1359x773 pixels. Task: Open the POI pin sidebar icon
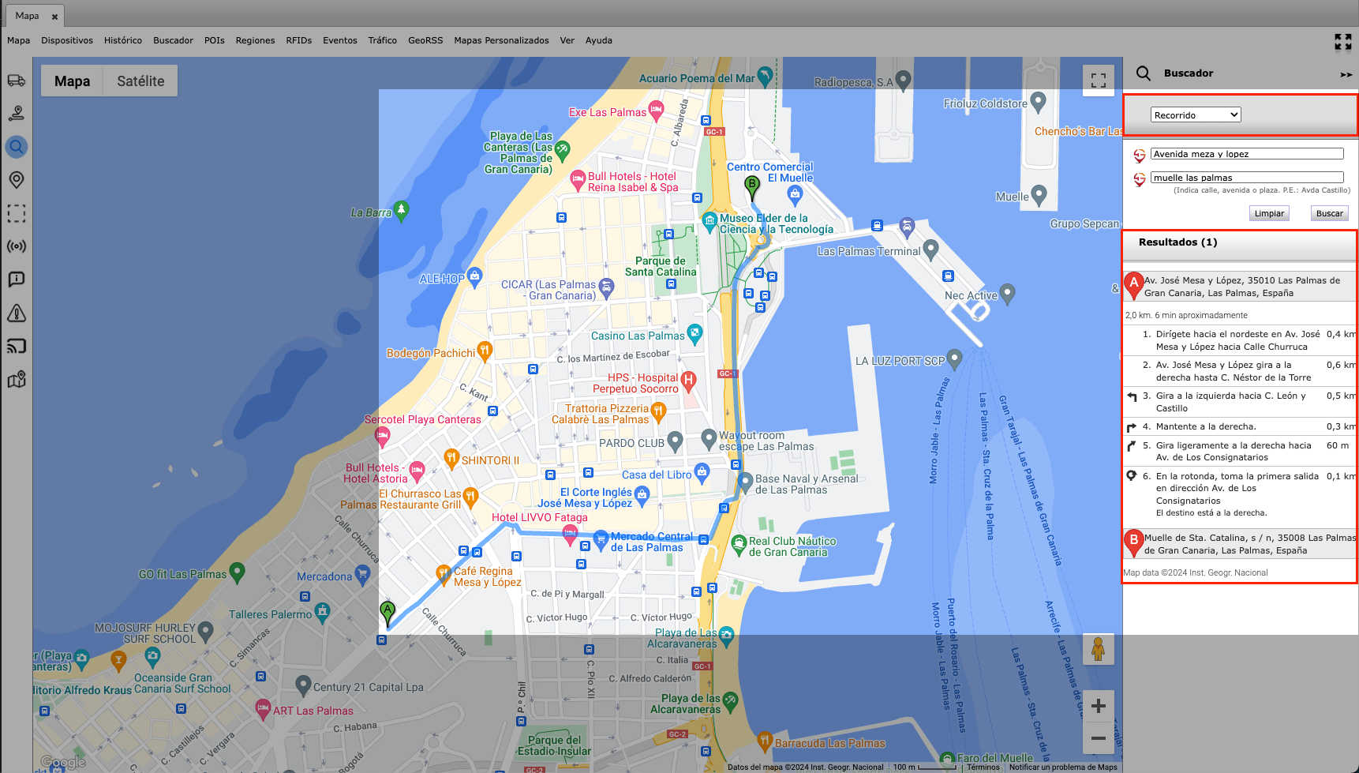(x=16, y=180)
